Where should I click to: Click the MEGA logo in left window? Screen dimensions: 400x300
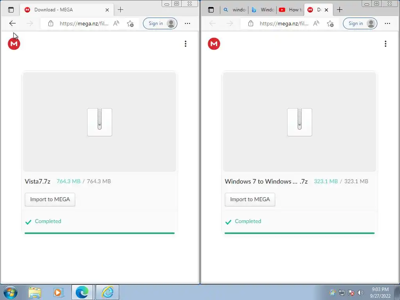14,44
